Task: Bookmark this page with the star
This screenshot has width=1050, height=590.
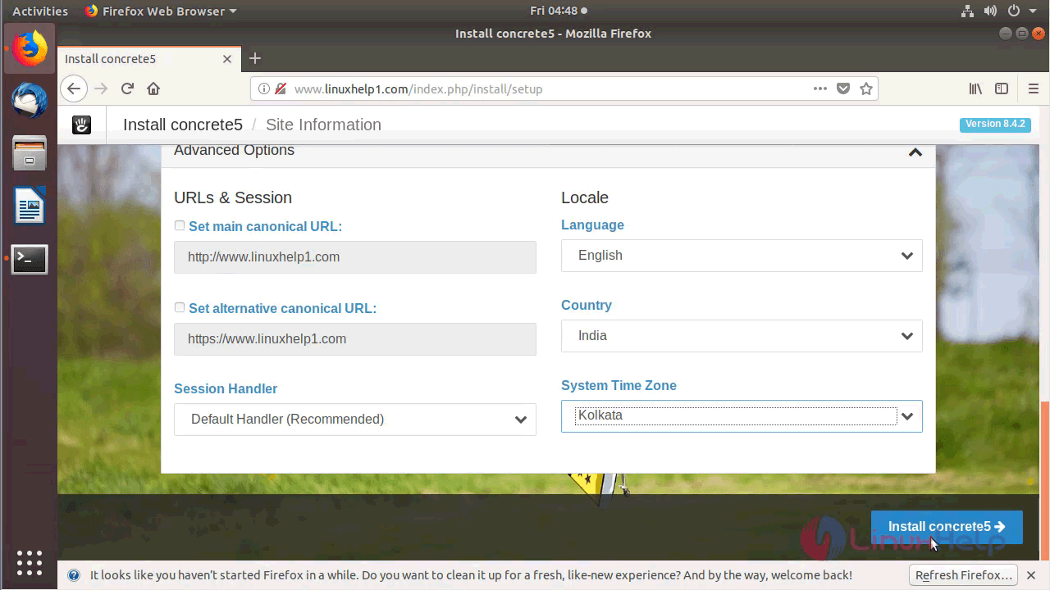Action: pyautogui.click(x=866, y=88)
